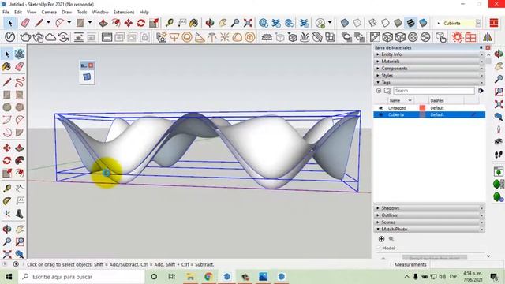Select the Tape Measure tool in top toolbar
This screenshot has width=505, height=284.
click(170, 23)
